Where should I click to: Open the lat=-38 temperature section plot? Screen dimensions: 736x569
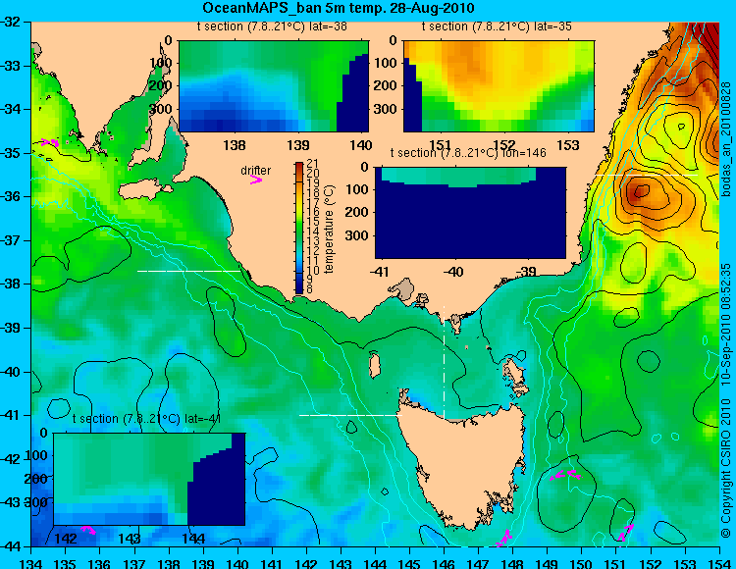point(274,86)
